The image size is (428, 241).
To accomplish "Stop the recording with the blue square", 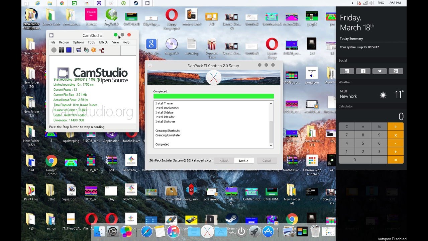I will coord(69,50).
